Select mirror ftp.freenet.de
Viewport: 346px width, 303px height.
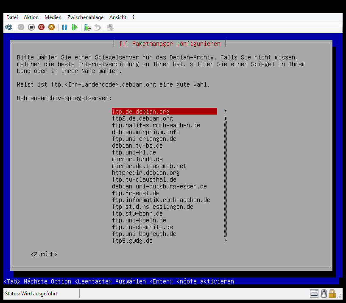tap(136, 193)
